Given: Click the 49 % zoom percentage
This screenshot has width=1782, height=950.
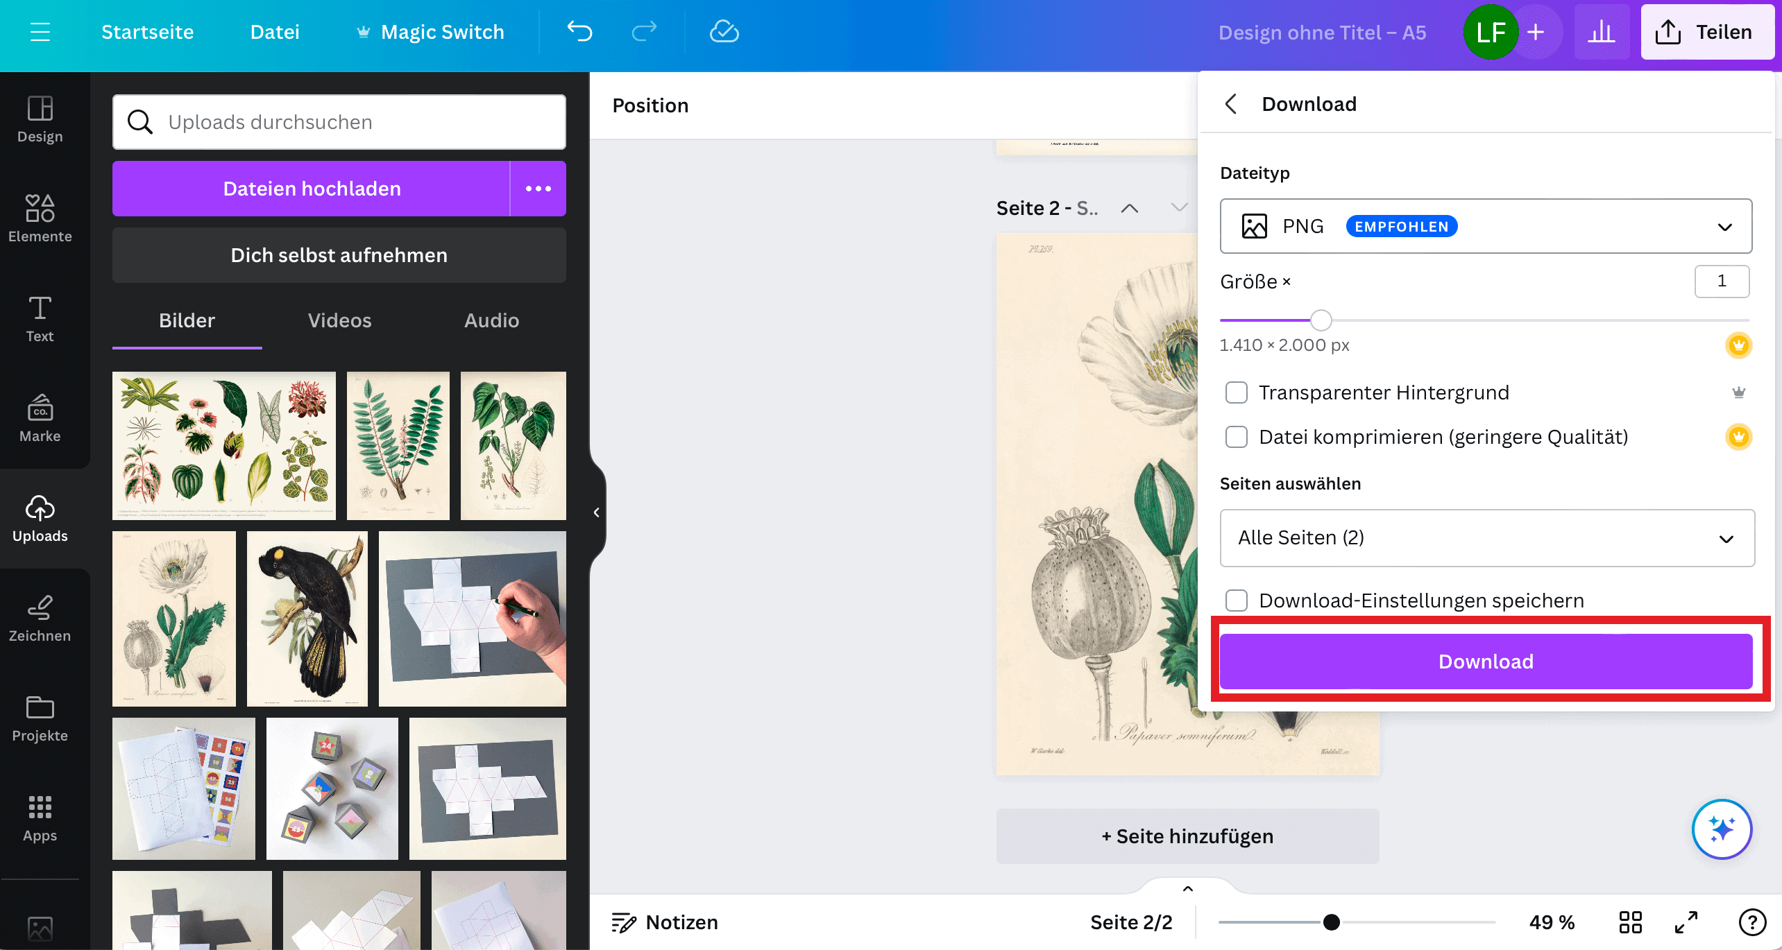Looking at the screenshot, I should click(x=1552, y=922).
